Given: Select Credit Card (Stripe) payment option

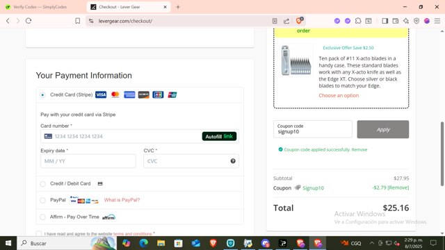Looking at the screenshot, I should click(x=42, y=95).
